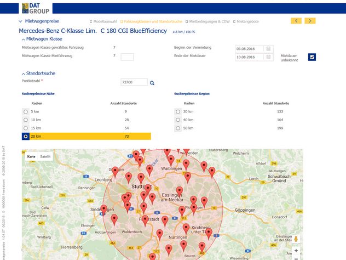Viewport: 346px width, 260px height.
Task: Click the 199 locations count value
Action: [x=280, y=128]
